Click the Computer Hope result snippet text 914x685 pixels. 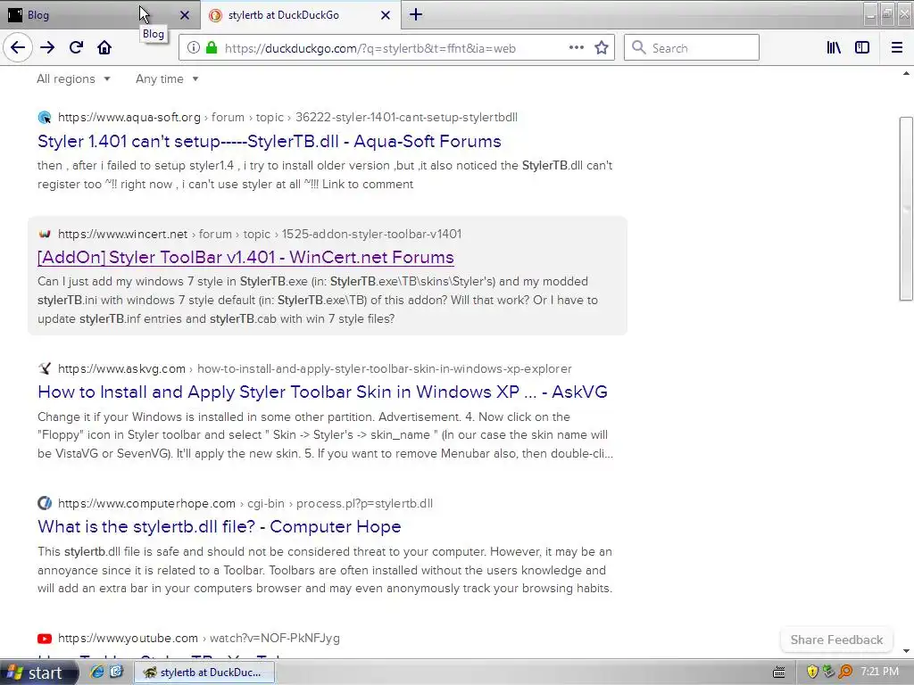325,570
